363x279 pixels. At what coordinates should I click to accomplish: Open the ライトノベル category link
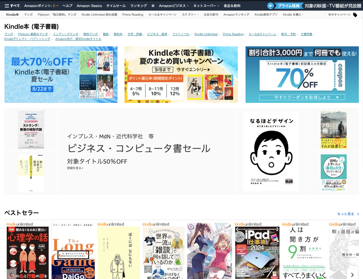coord(181,34)
